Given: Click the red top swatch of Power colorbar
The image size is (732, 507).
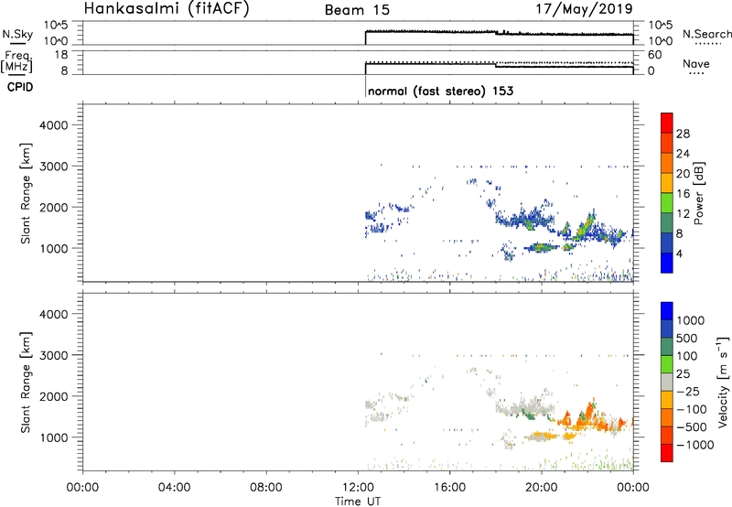Looking at the screenshot, I should click(667, 123).
